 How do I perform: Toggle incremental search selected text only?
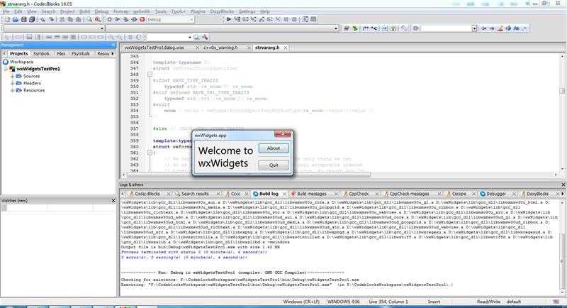coord(508,28)
